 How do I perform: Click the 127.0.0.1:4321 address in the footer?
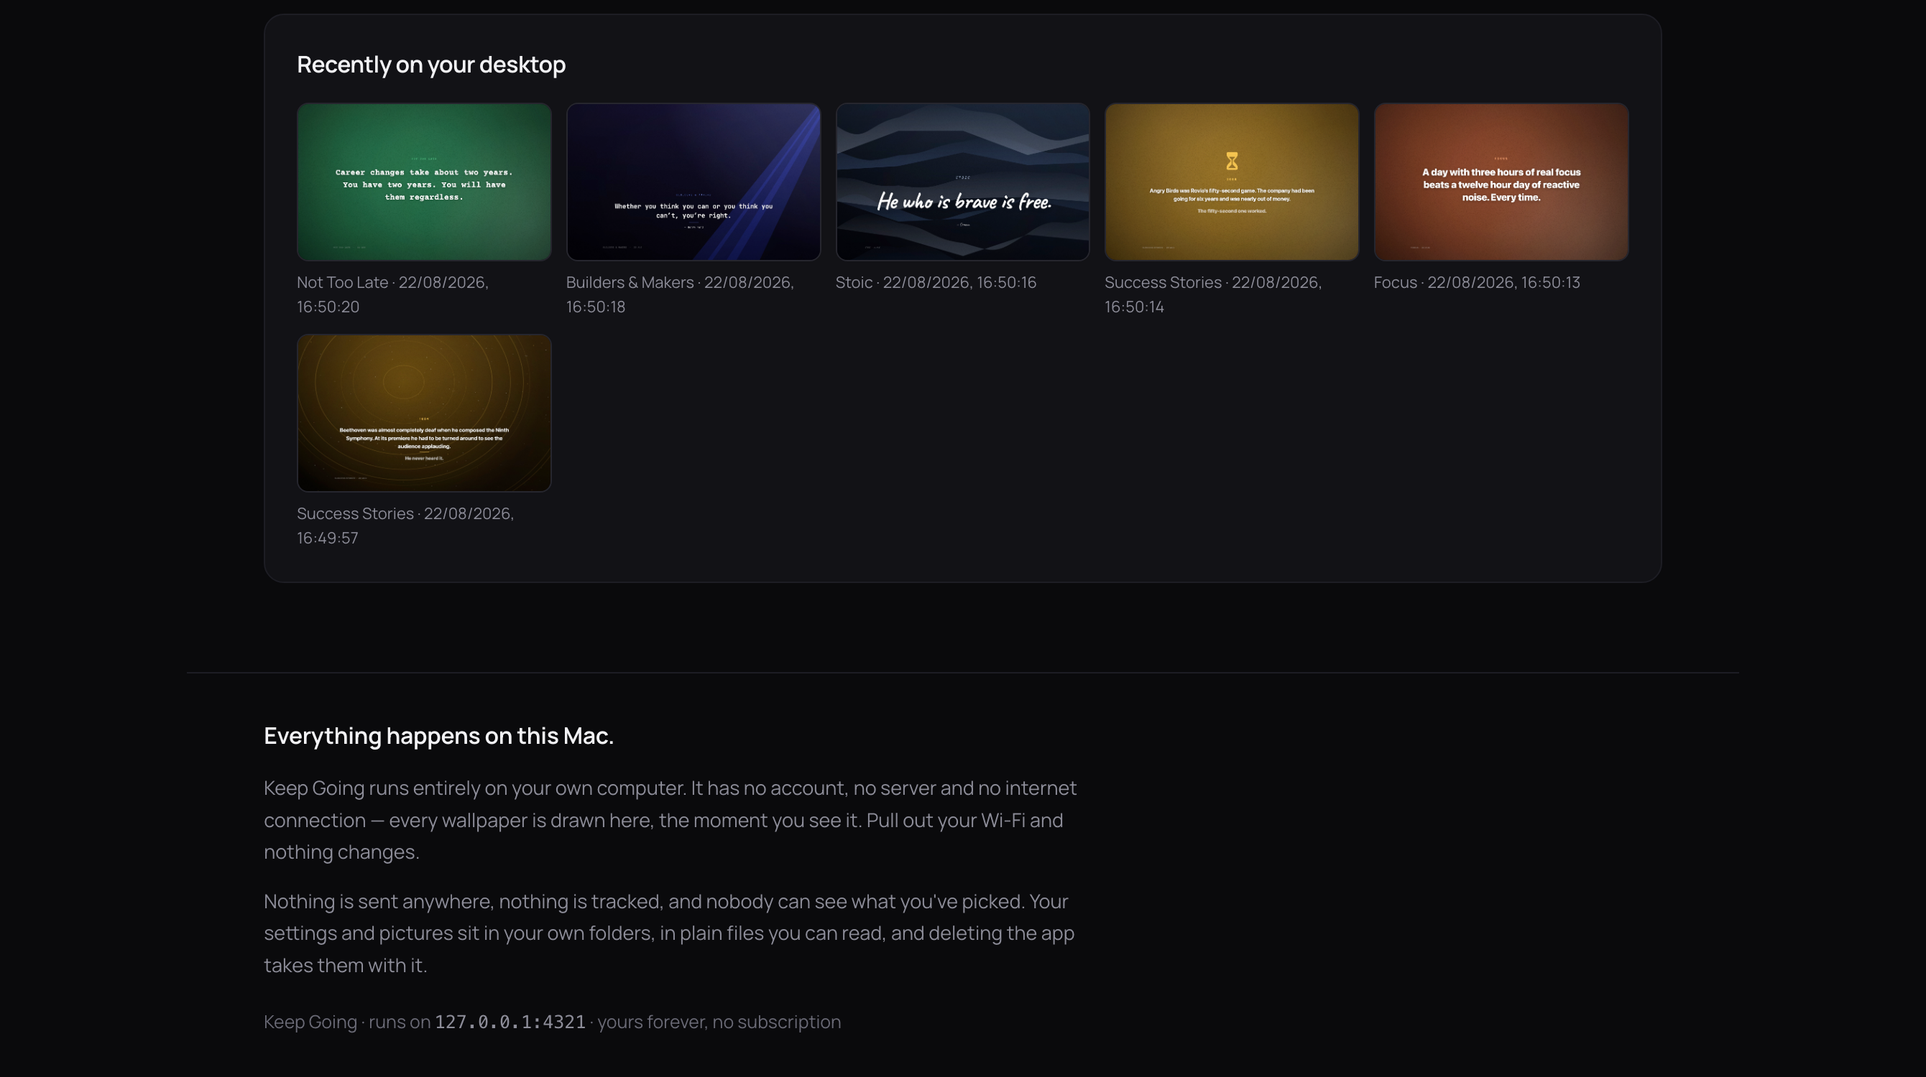point(510,1022)
